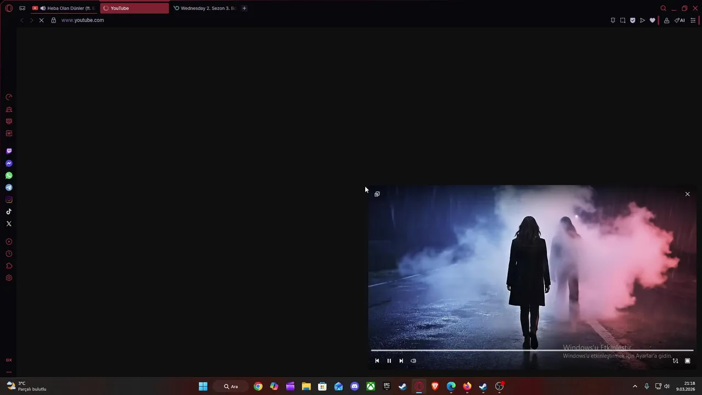The height and width of the screenshot is (395, 702).
Task: Open weather widget 3°C Parçalı bulutlu
Action: [x=26, y=386]
